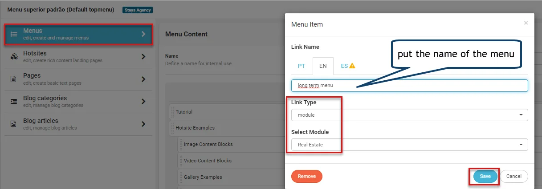
Task: Close the Menu Item dialog with X
Action: point(526,23)
